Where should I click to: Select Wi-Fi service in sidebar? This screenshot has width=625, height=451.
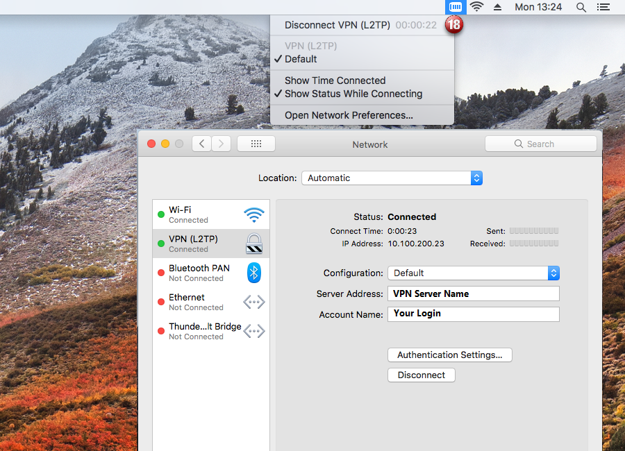(211, 214)
